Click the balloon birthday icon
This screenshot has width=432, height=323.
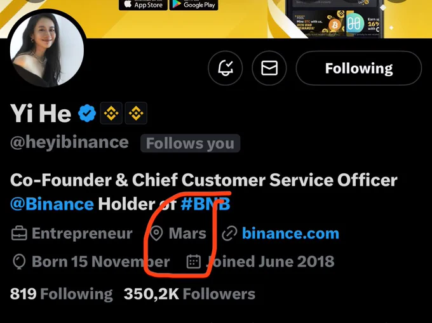click(19, 261)
